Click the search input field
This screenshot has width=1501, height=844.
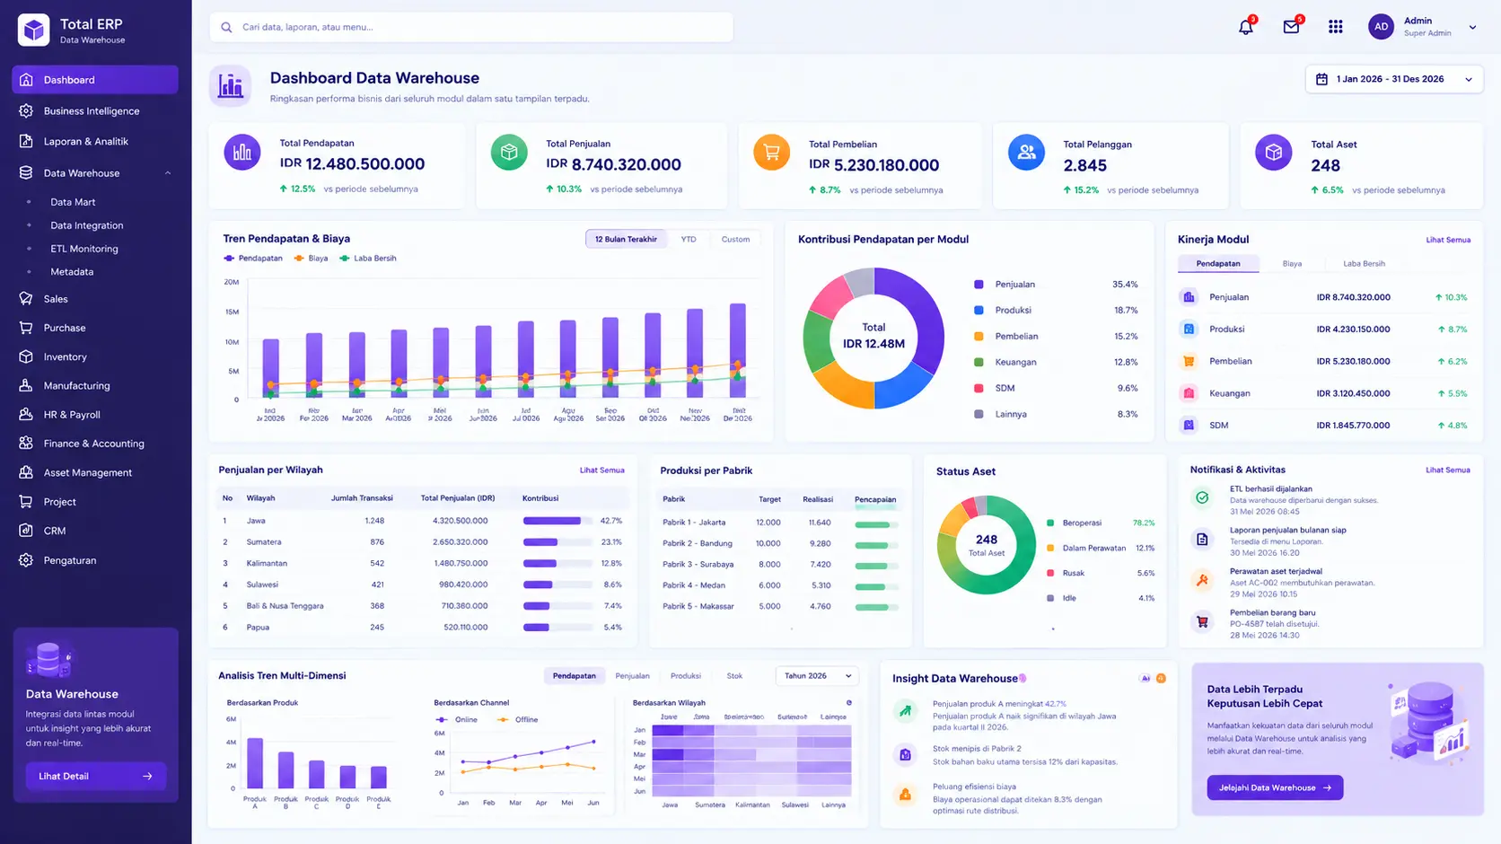471,27
